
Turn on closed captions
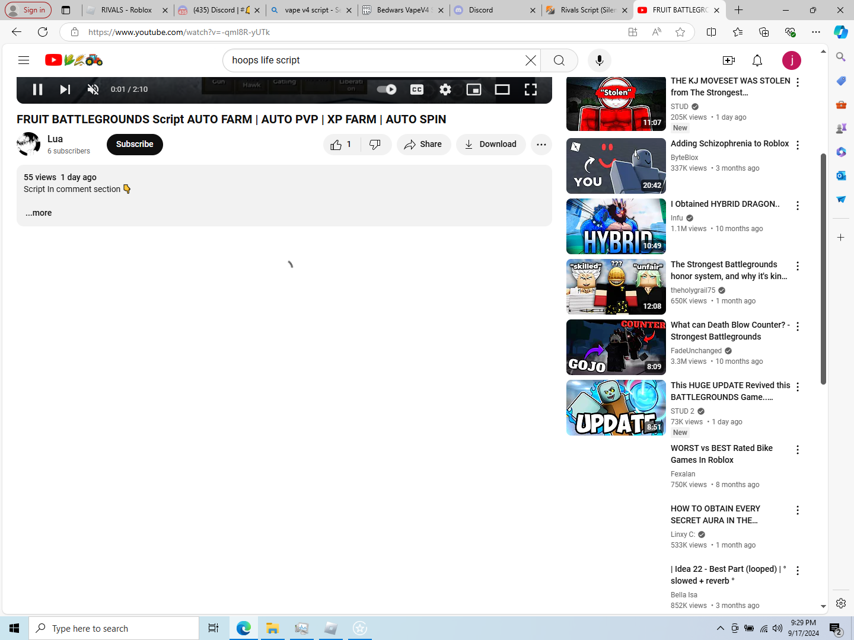coord(417,89)
